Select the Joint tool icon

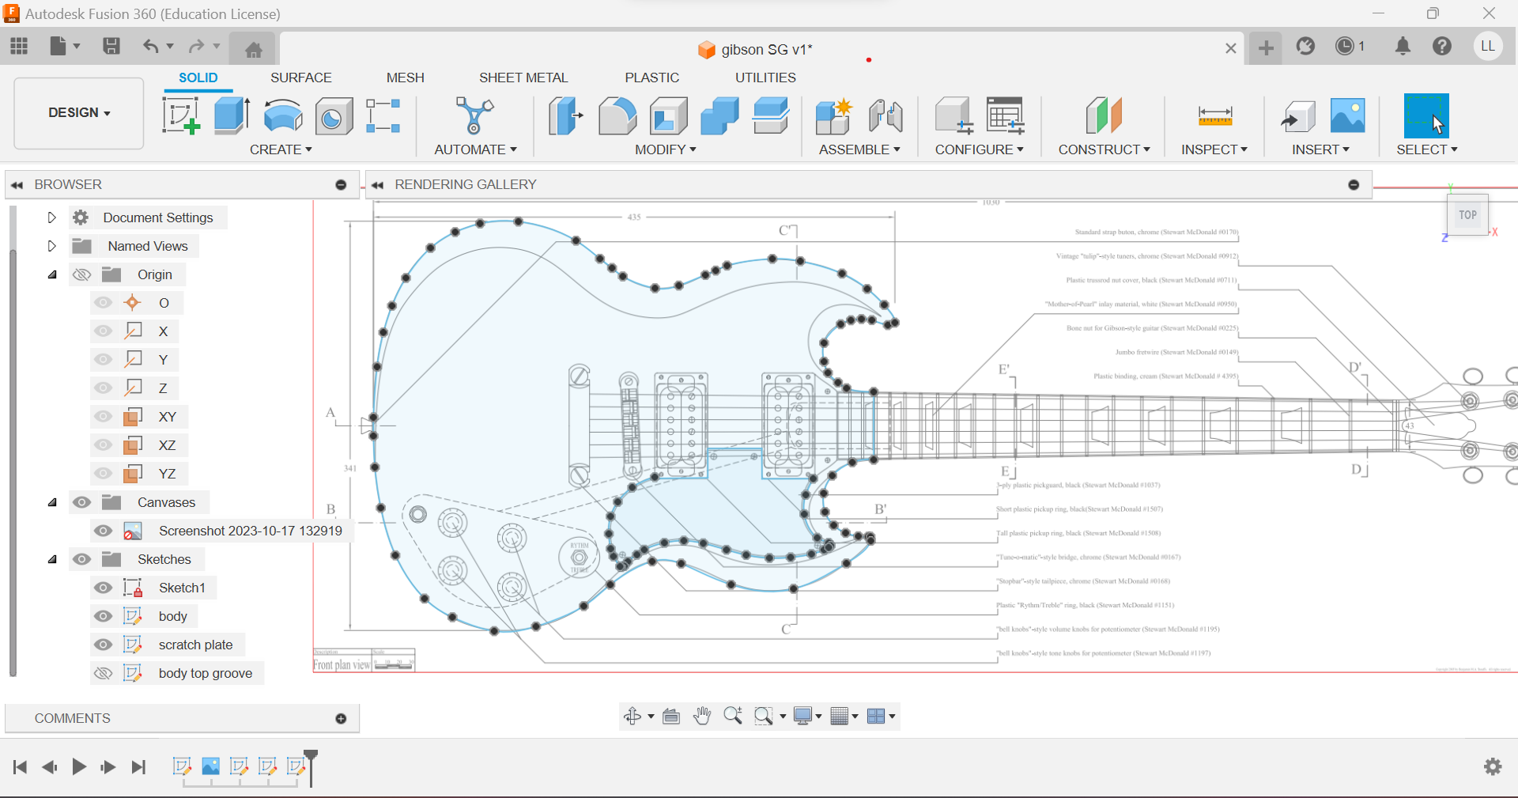point(885,116)
